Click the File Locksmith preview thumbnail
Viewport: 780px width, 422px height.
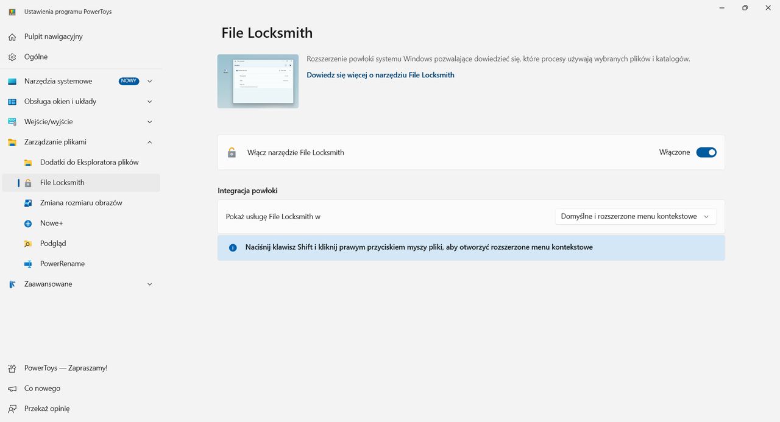coord(258,81)
